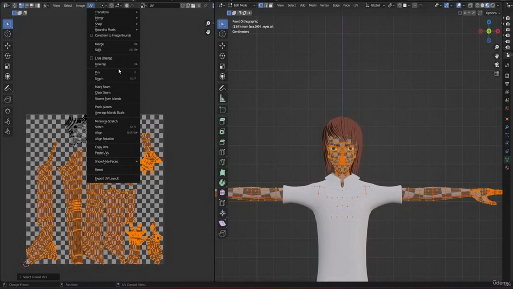Toggle UV sync selection in UV editor header
513x289 pixels.
click(x=15, y=5)
